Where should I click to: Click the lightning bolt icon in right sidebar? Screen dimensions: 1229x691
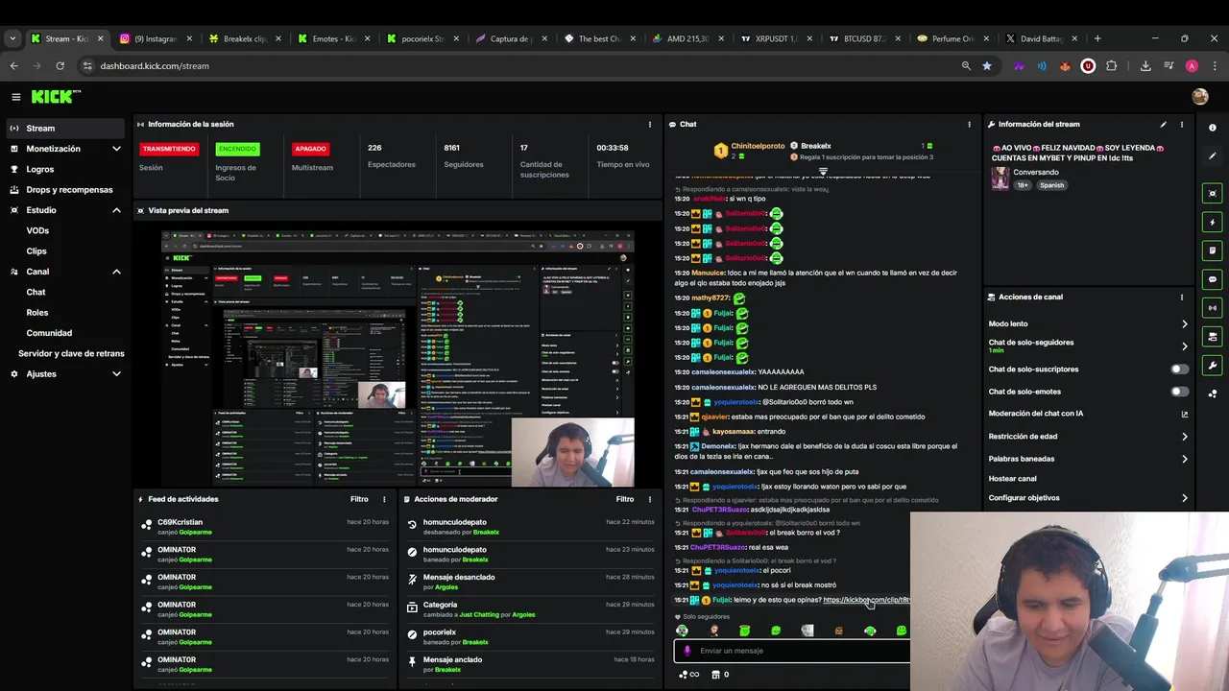point(1213,222)
